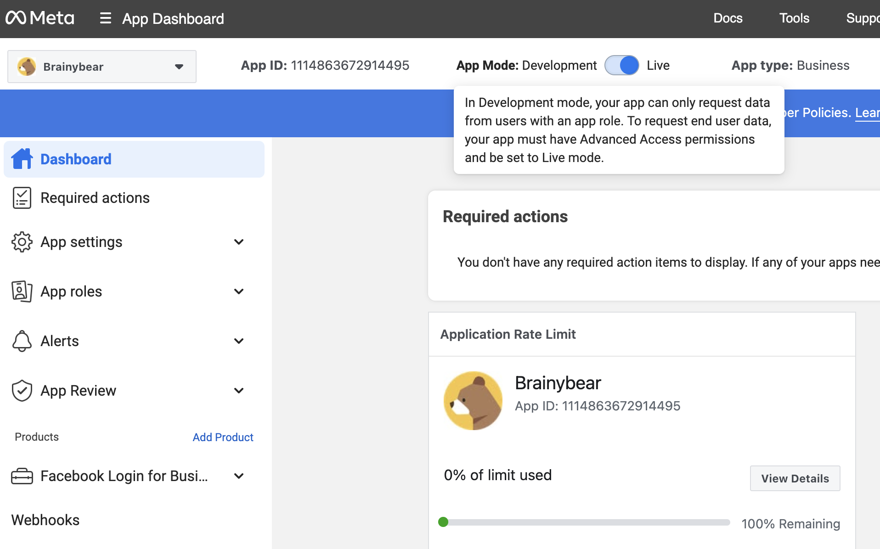
Task: Click the App type: Business label
Action: pyautogui.click(x=790, y=65)
